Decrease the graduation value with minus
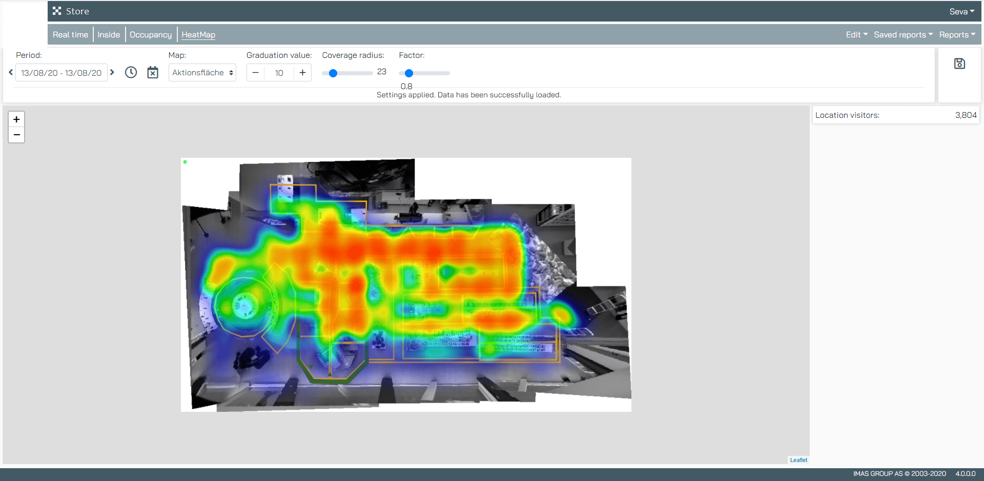 pyautogui.click(x=255, y=73)
